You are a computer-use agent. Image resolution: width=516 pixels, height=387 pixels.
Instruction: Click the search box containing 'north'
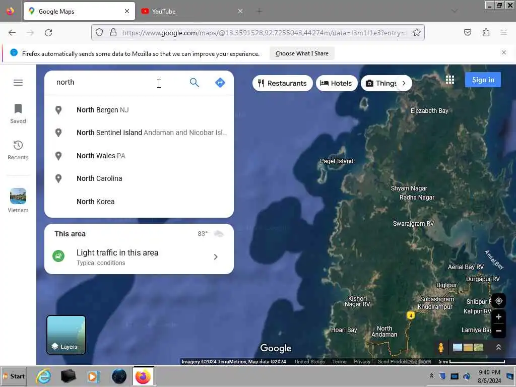click(118, 82)
